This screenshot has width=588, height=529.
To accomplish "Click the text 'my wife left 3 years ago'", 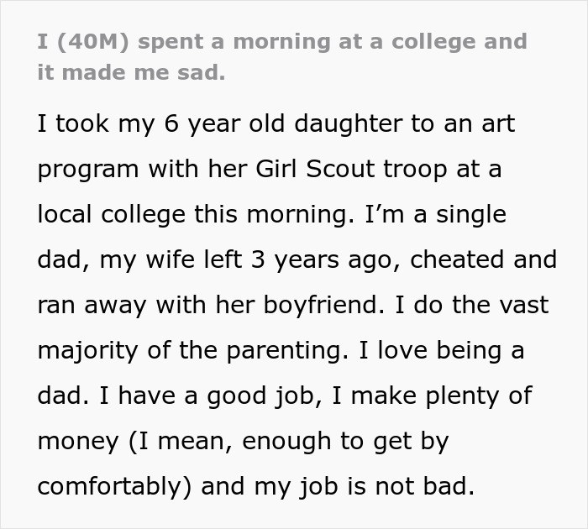I will pyautogui.click(x=250, y=260).
